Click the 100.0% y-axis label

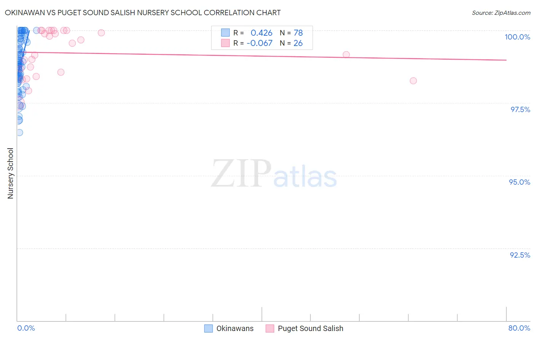[x=517, y=37]
